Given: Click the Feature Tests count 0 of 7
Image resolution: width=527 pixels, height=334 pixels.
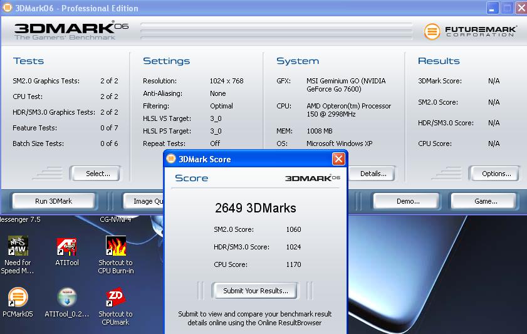Looking at the screenshot, I should click(109, 128).
